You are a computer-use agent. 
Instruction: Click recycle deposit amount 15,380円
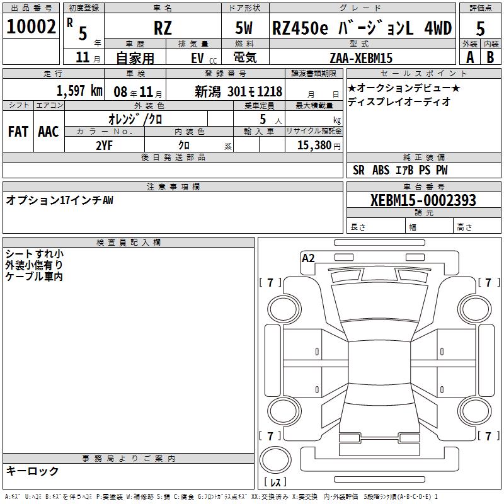pyautogui.click(x=319, y=146)
